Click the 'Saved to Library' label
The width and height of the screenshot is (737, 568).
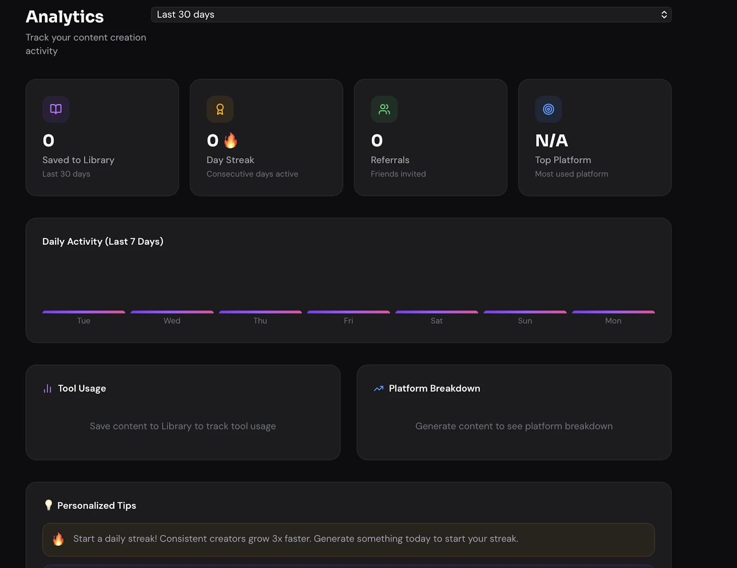[78, 160]
